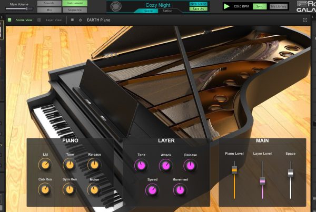Collapse the right panel chevron
Viewport: 316px width, 212px height.
[x=313, y=17]
